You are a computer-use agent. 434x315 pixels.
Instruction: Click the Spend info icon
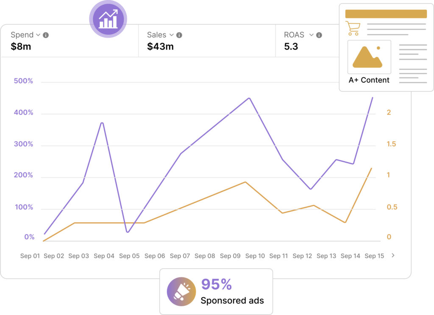click(46, 35)
